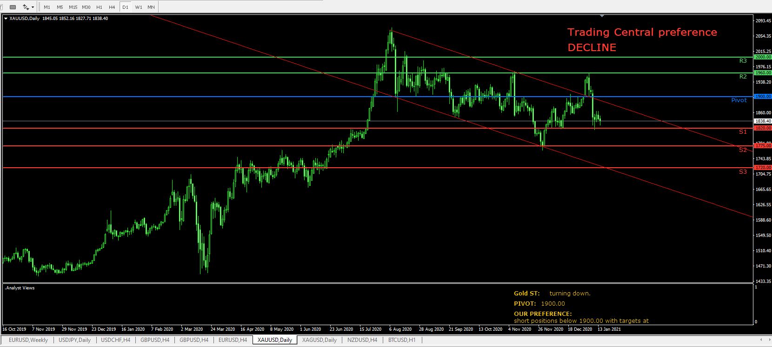Open the EURUSD,Weekly chart tab
Image resolution: width=772 pixels, height=347 pixels.
[x=28, y=340]
